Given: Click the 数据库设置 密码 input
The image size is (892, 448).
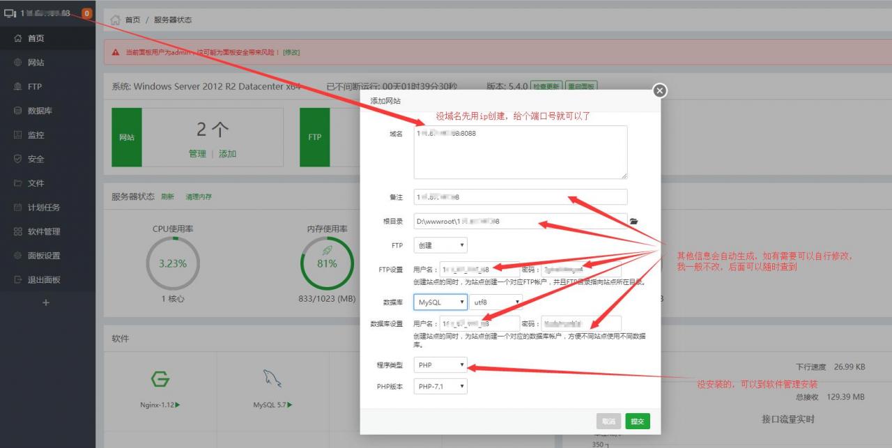Looking at the screenshot, I should tap(581, 324).
